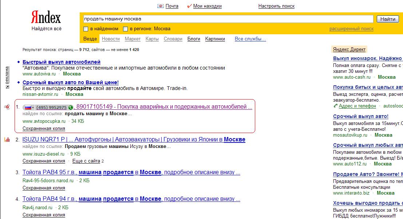This screenshot has width=403, height=219.
Task: Open result 'Тойота РАВ4 94 г.в.'
Action: pyautogui.click(x=131, y=199)
